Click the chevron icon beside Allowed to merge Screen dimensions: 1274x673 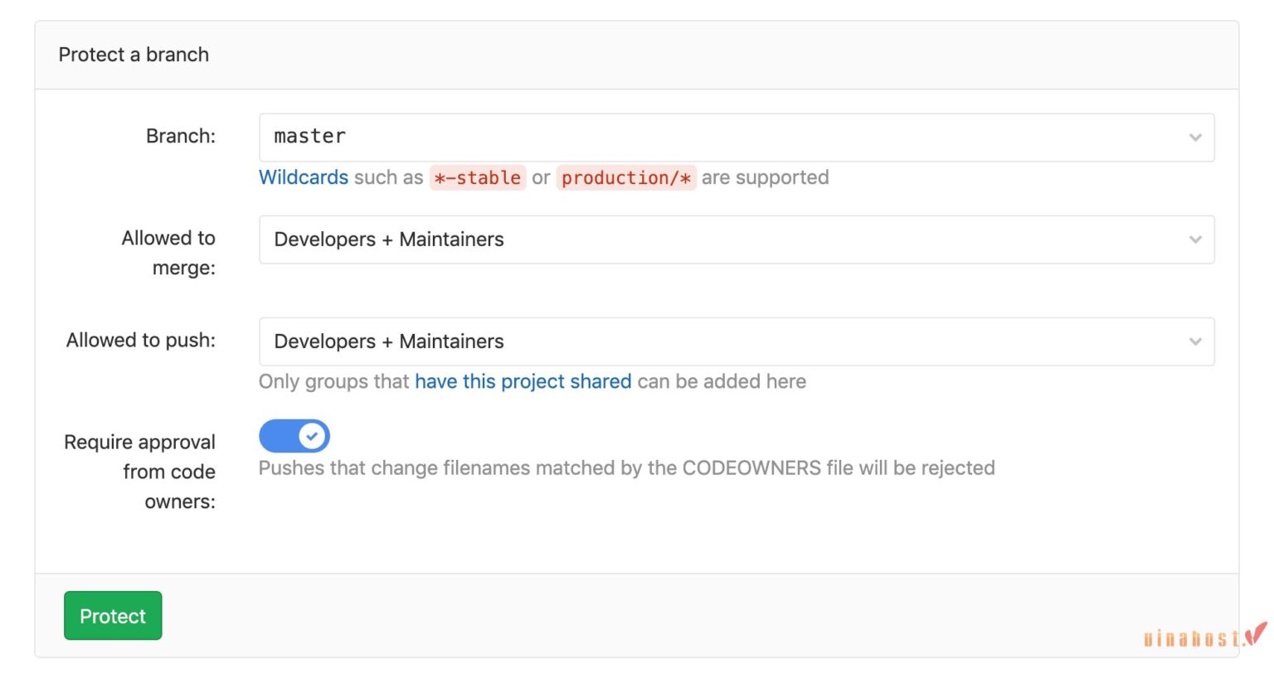coord(1194,240)
